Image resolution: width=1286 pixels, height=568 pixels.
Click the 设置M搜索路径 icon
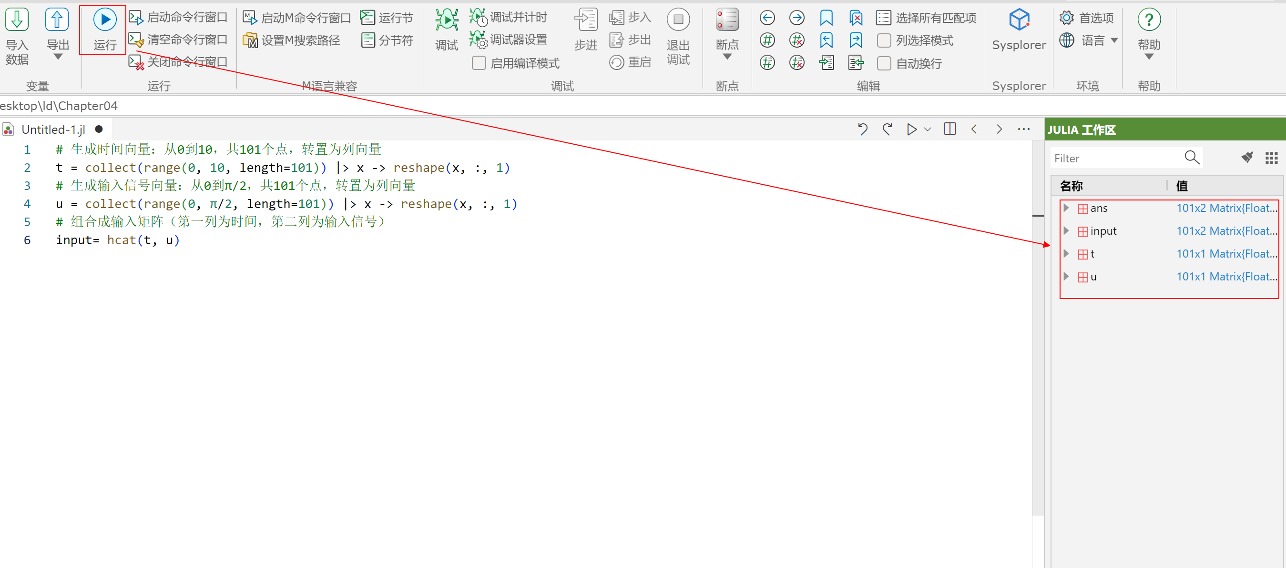click(250, 40)
